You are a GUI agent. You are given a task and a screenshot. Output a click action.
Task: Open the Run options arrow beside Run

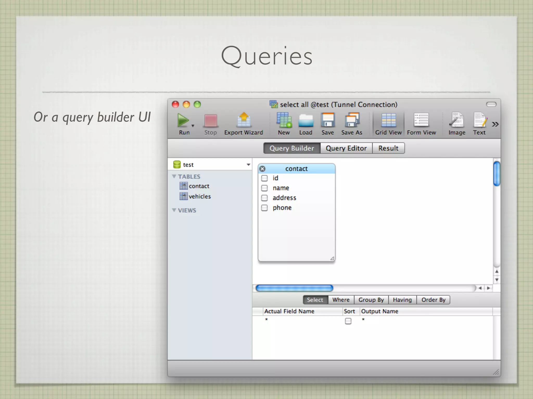pos(193,126)
